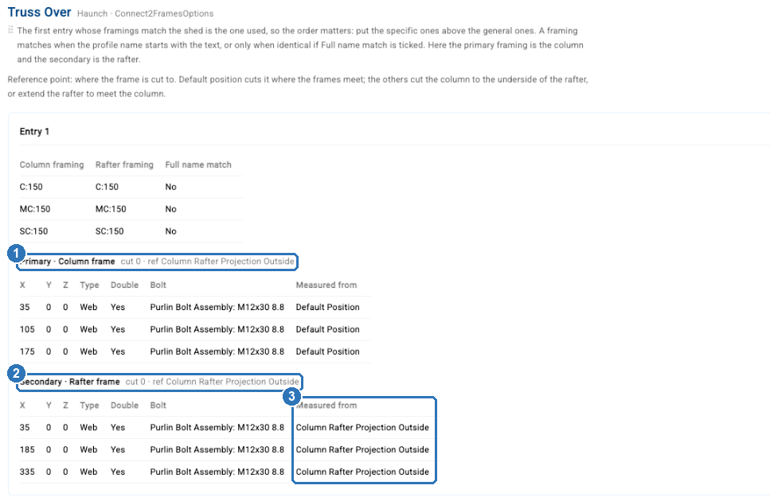Click the "Truss Over" heading
This screenshot has width=770, height=497.
[39, 12]
